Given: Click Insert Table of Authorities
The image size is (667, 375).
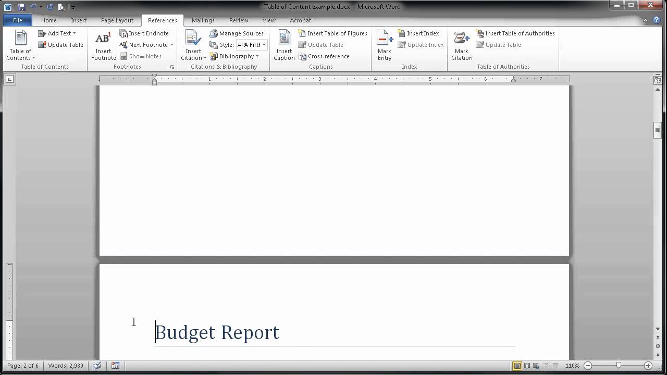Looking at the screenshot, I should [515, 33].
